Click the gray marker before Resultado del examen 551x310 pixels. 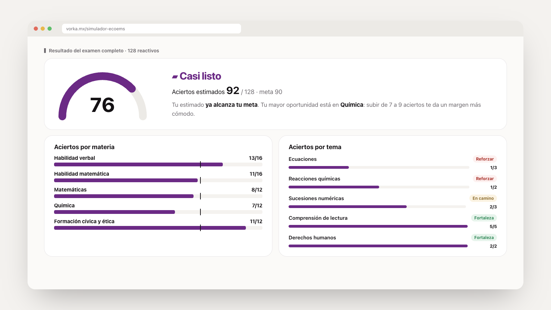[x=45, y=51]
